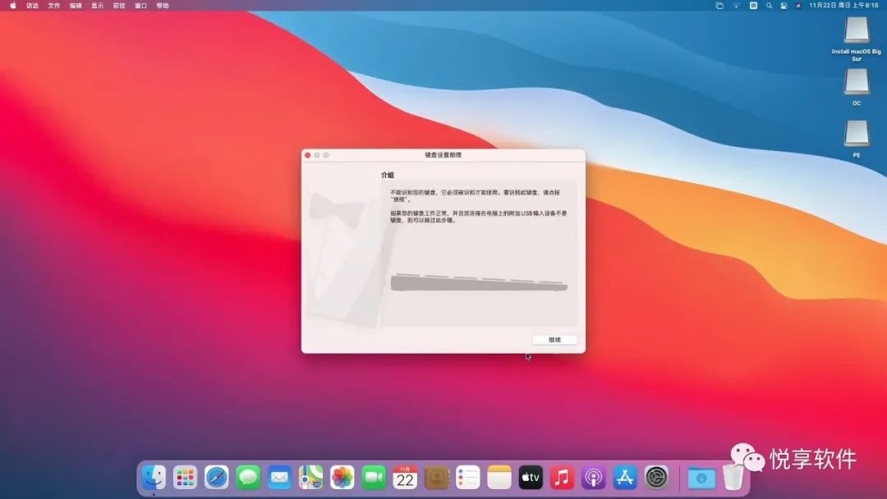Launch Safari from the Dock

click(217, 478)
